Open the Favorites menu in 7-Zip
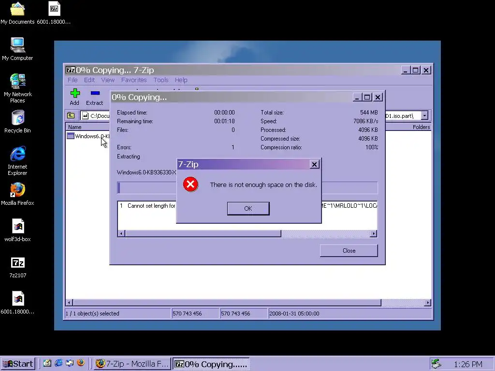Viewport: 495px width, 371px height. [x=134, y=80]
